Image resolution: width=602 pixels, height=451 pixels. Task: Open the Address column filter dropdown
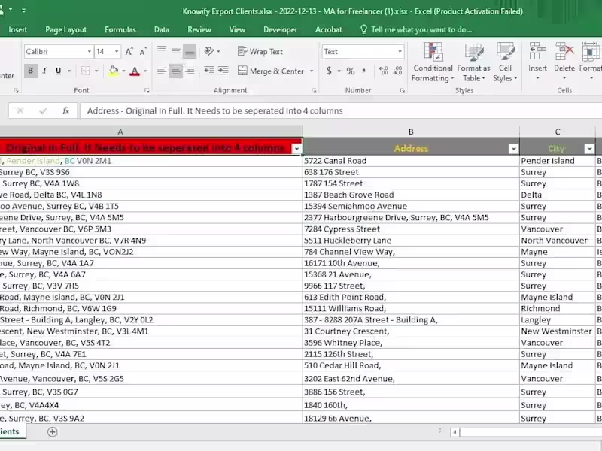pos(513,149)
